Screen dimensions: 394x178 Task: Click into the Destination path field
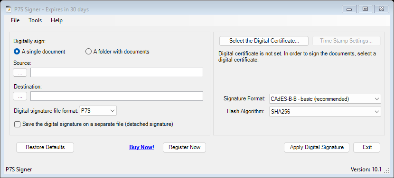tap(117, 96)
